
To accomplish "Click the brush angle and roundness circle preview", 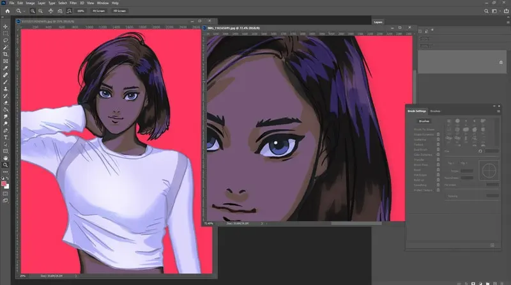I will click(x=489, y=170).
